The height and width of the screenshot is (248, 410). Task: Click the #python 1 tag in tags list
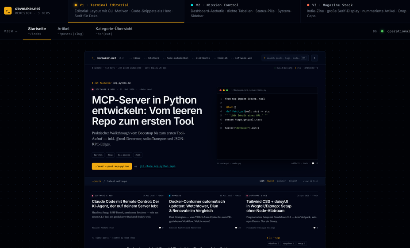(288, 244)
